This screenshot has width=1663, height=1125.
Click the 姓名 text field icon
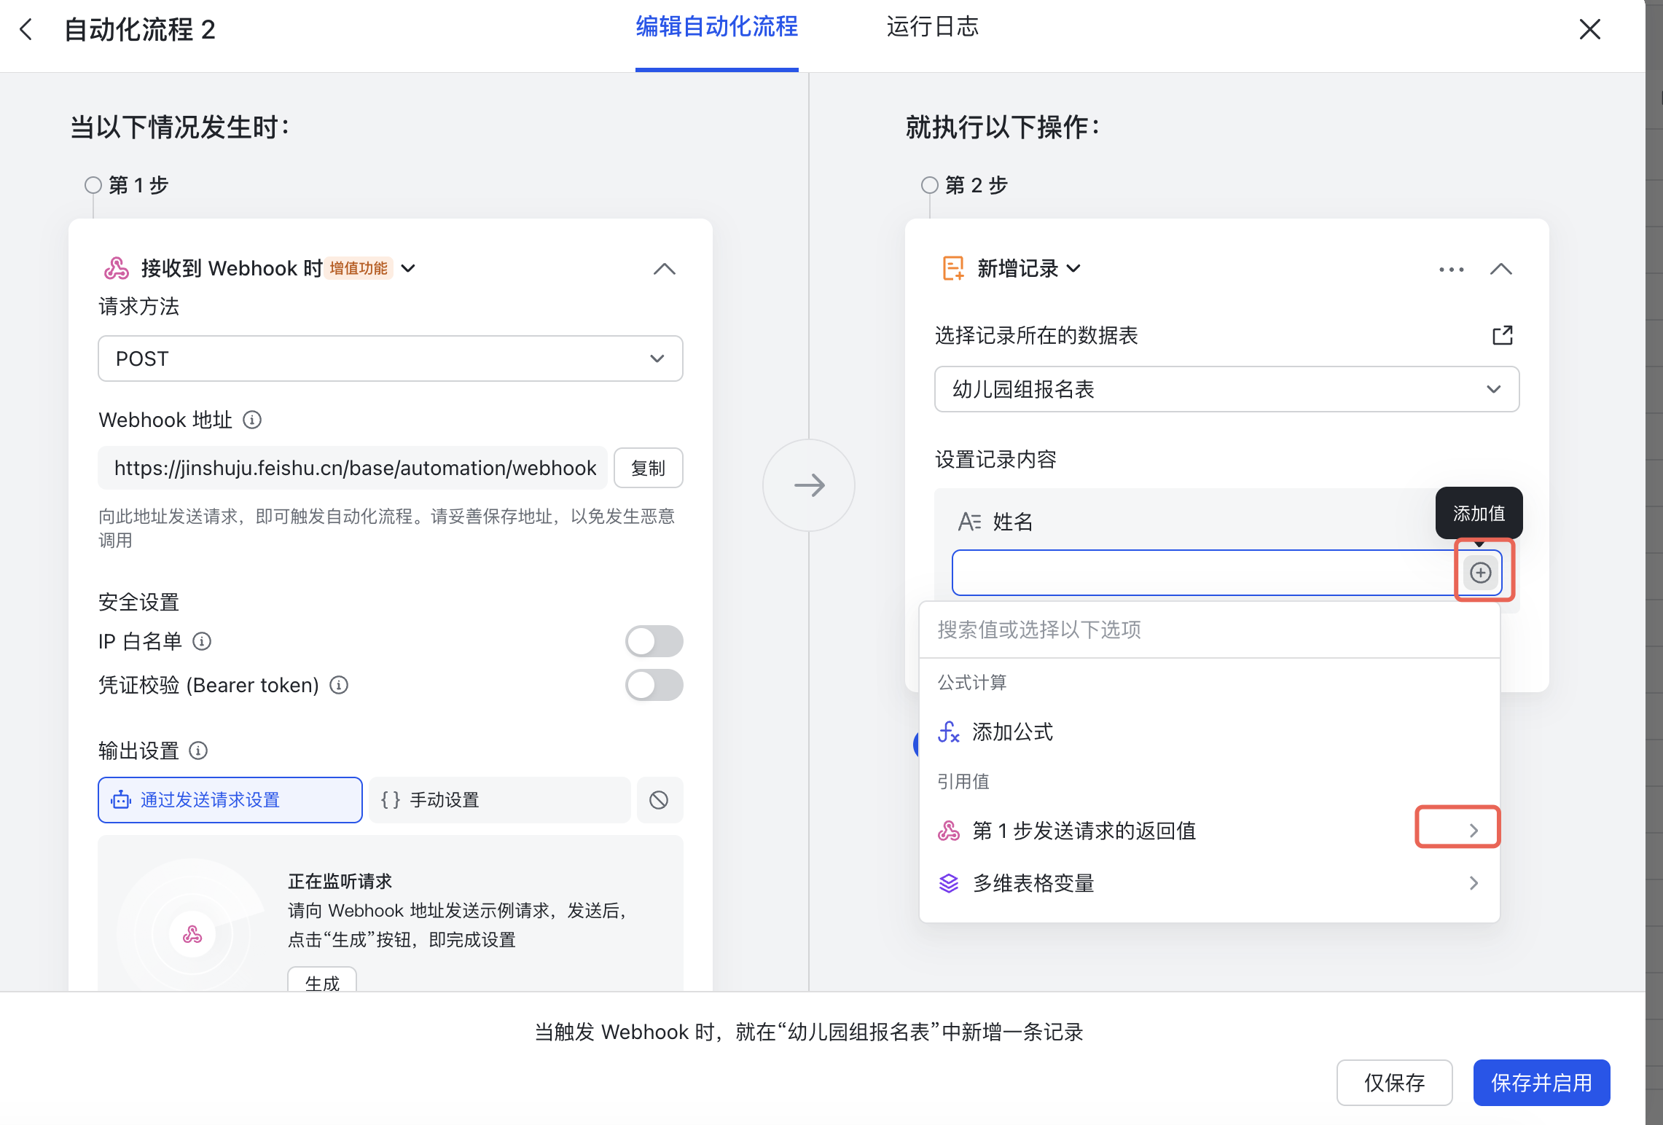pyautogui.click(x=969, y=522)
